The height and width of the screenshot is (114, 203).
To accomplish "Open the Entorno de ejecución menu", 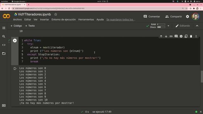I will [x=63, y=20].
